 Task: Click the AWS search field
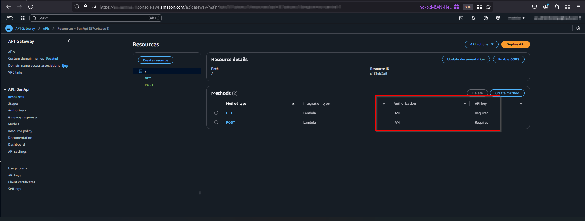point(96,18)
